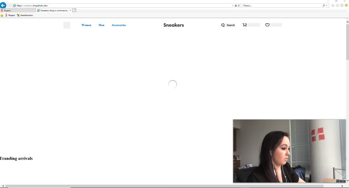Click the Sneakers site logo
349x188 pixels.
click(x=174, y=25)
